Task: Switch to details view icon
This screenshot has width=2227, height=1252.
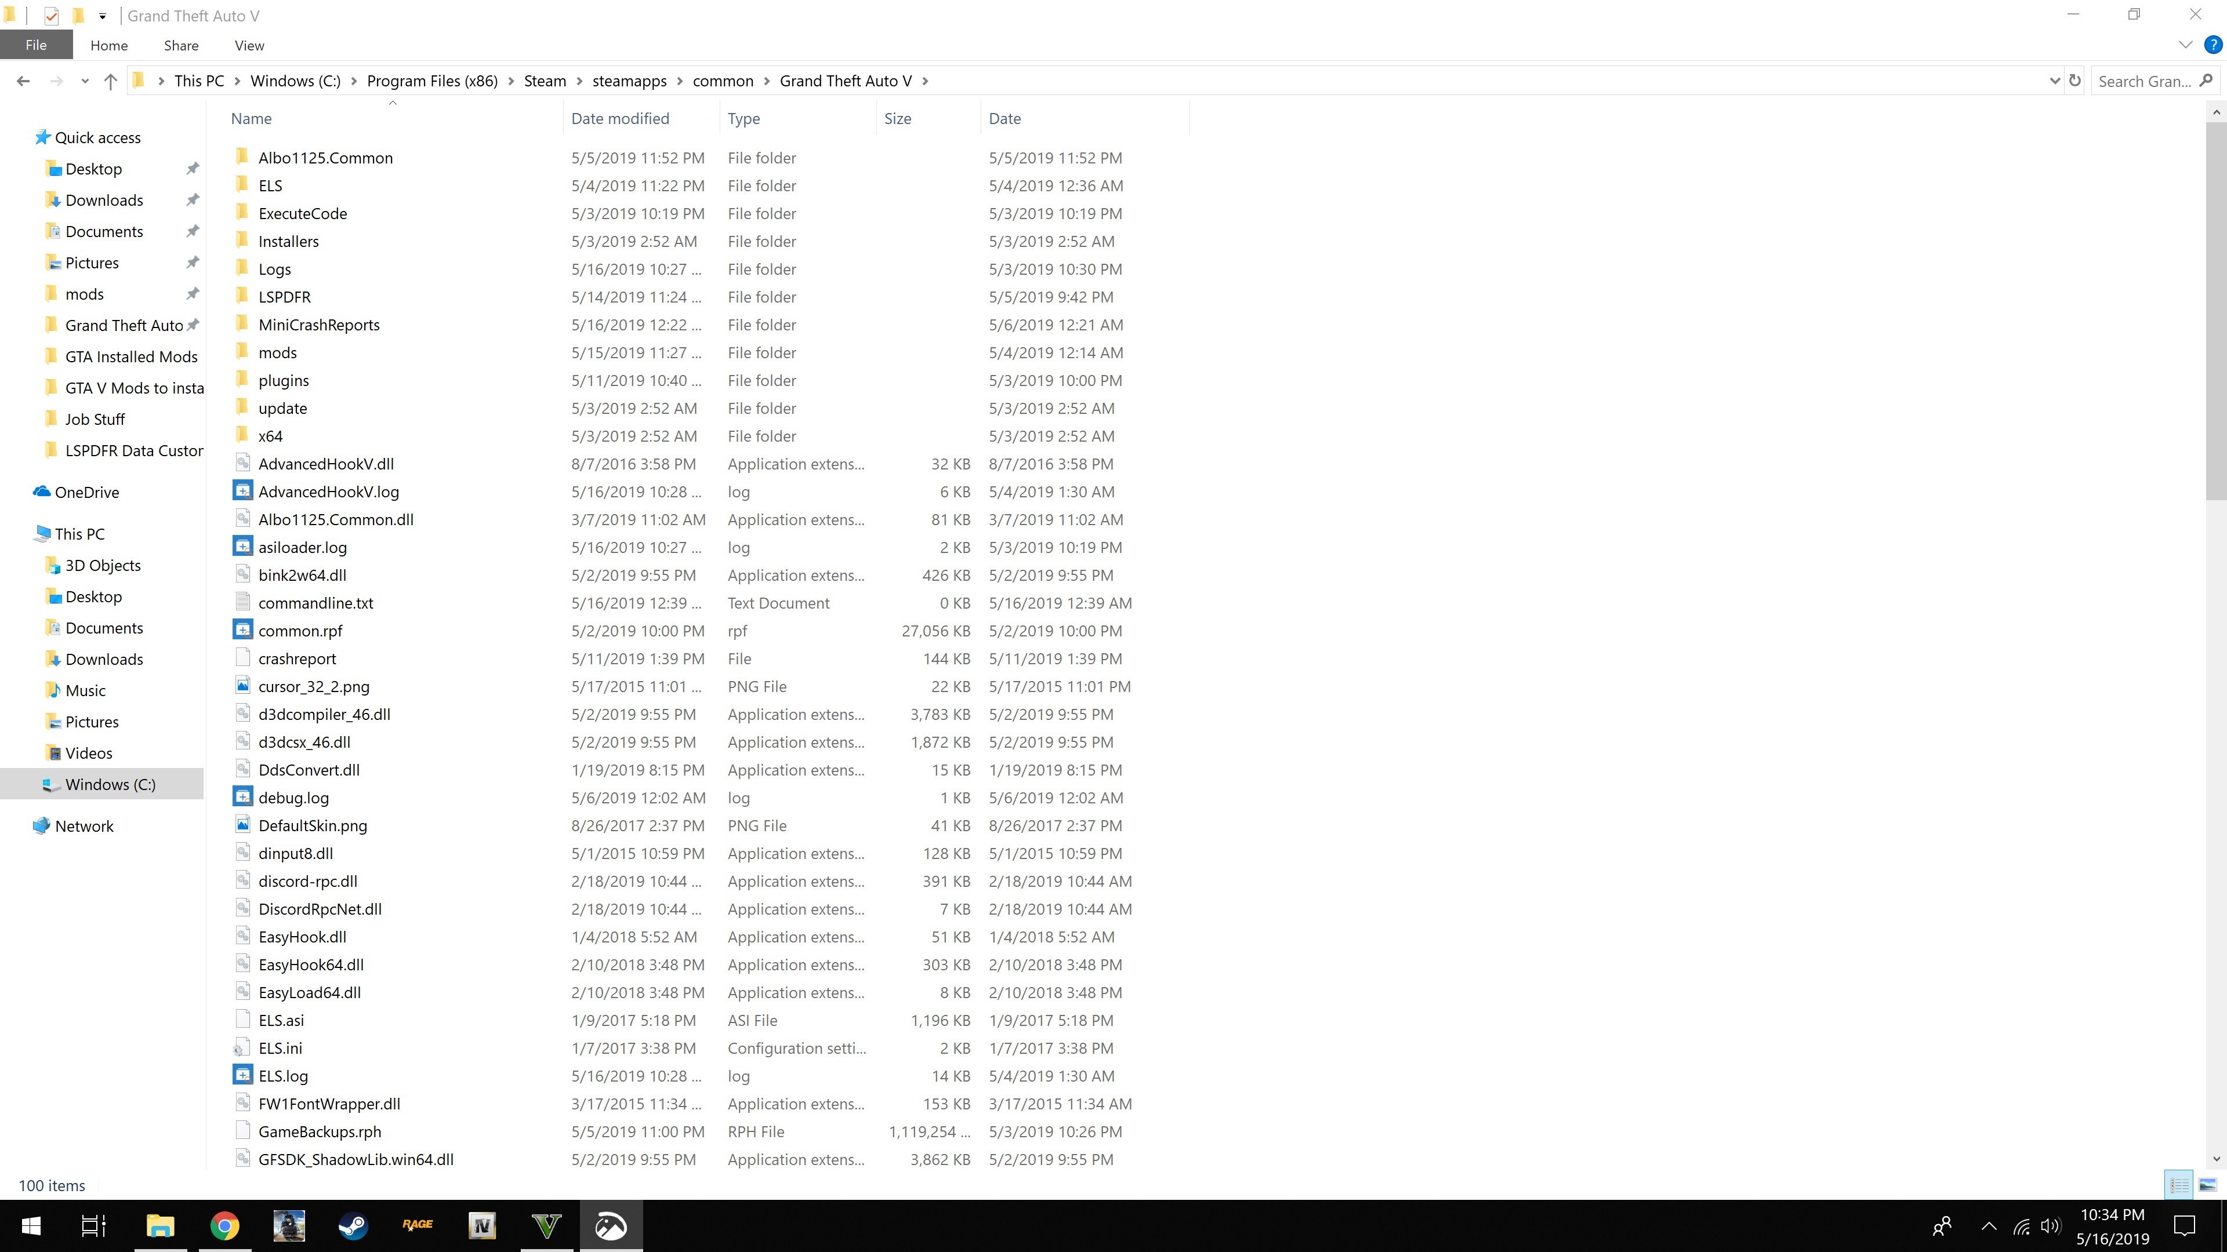Action: pos(2179,1185)
